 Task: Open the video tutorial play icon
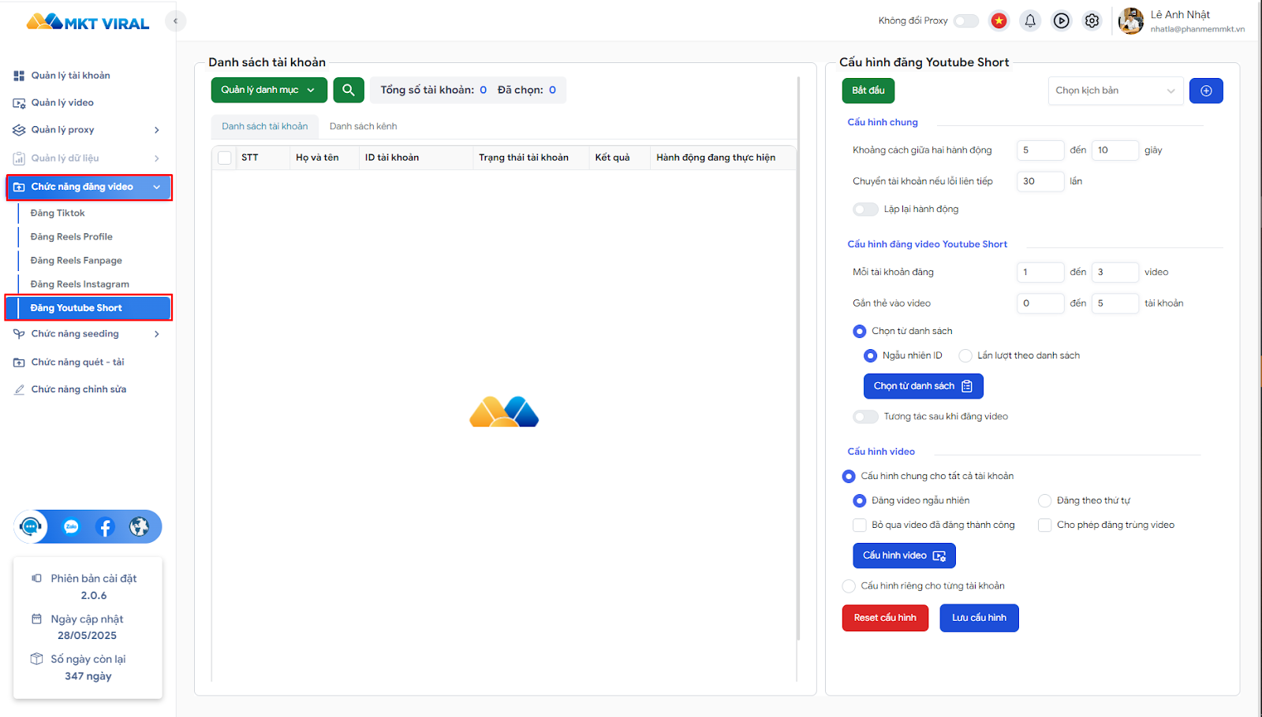pos(1062,21)
